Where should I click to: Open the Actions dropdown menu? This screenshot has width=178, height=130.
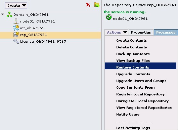tap(117, 32)
